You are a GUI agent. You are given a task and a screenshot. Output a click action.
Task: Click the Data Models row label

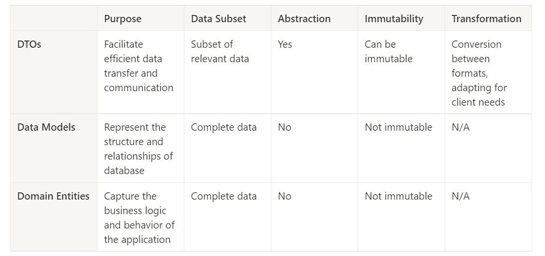pyautogui.click(x=46, y=127)
